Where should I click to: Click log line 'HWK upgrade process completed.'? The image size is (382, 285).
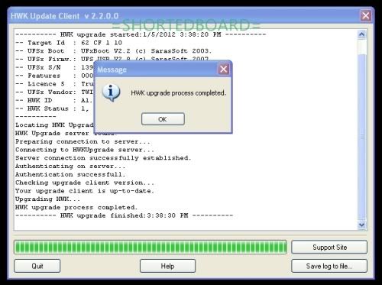pos(76,207)
